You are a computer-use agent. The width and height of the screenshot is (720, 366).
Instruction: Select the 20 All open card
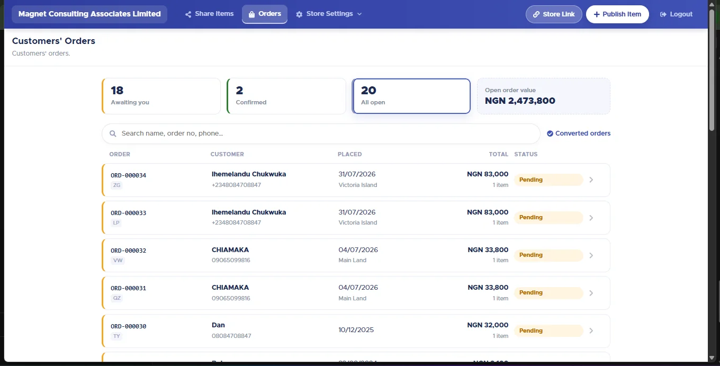411,96
